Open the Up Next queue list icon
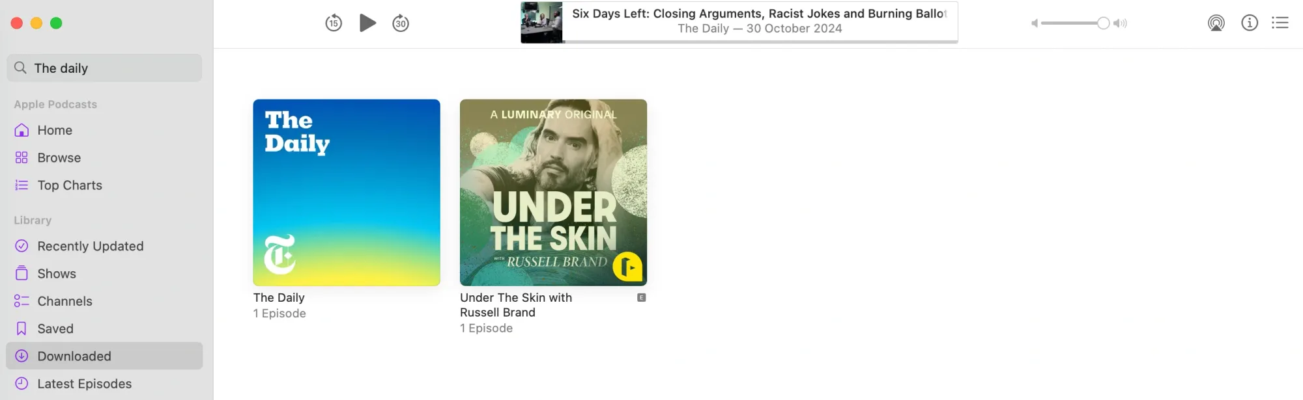Image resolution: width=1303 pixels, height=400 pixels. (x=1280, y=23)
